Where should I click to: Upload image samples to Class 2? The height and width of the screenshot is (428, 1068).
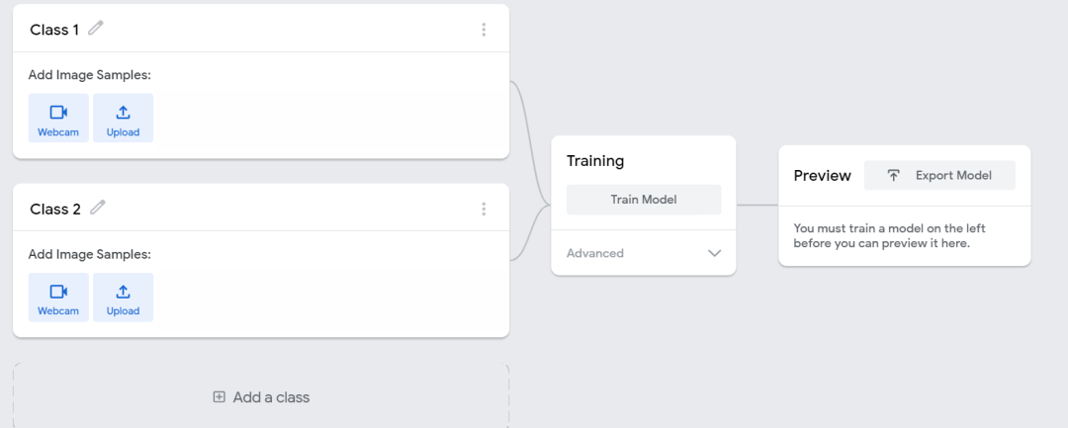123,297
